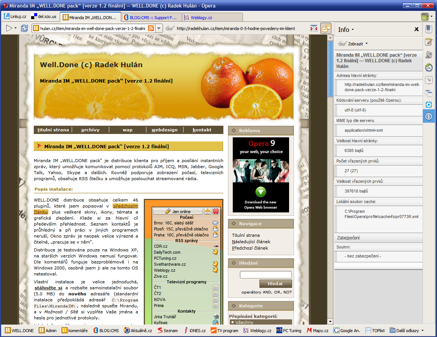
Task: Open the trash closed-tabs icon
Action: (x=425, y=17)
